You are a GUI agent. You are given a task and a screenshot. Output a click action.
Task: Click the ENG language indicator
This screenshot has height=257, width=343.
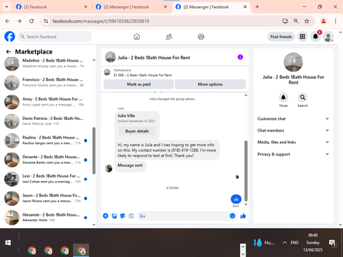point(294,243)
